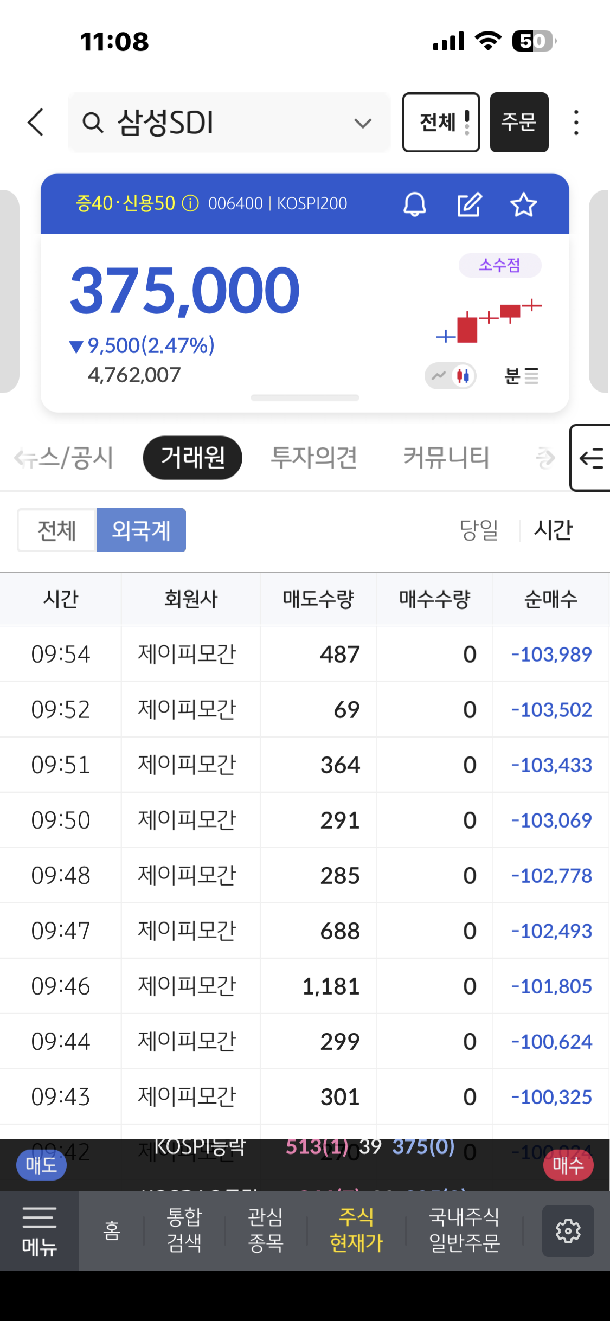Switch to the 커뮤니티 tab
Image resolution: width=610 pixels, height=1321 pixels.
pyautogui.click(x=446, y=458)
